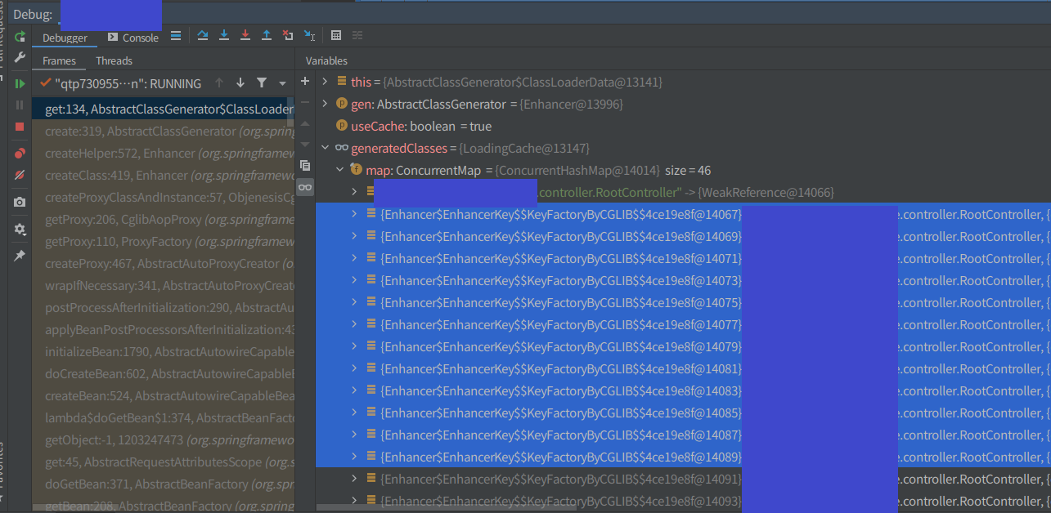1051x513 pixels.
Task: Duplicate watch with copy icon
Action: coord(305,165)
